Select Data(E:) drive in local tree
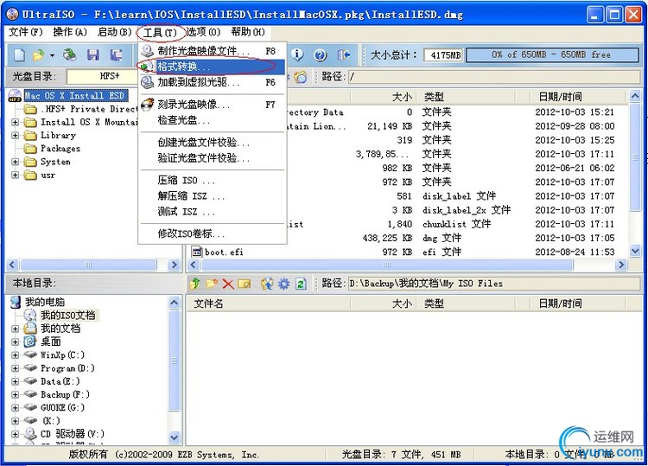Image resolution: width=648 pixels, height=466 pixels. click(x=60, y=381)
